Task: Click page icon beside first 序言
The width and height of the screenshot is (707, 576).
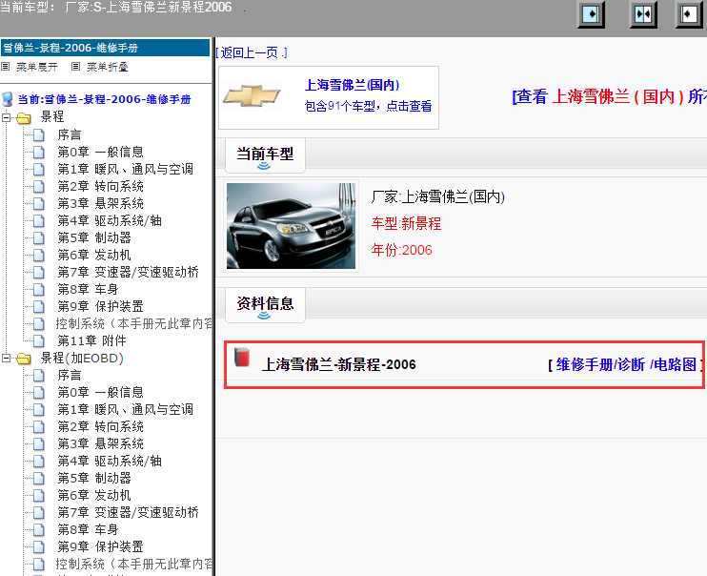Action: tap(39, 135)
